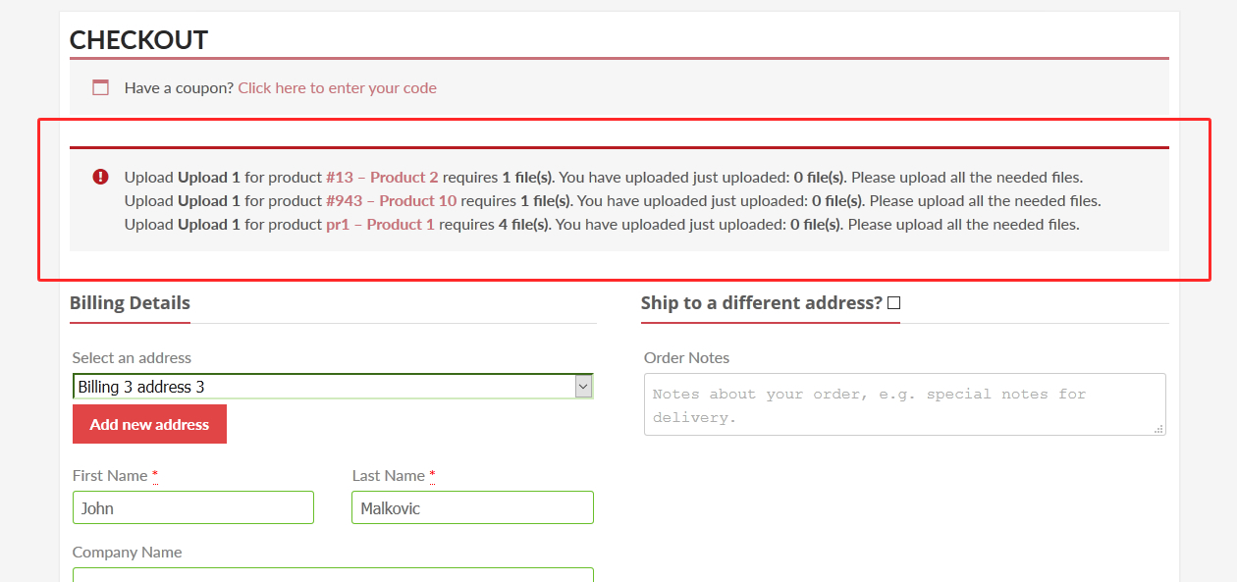This screenshot has width=1237, height=582.
Task: Click into the Order Notes text area
Action: point(904,403)
